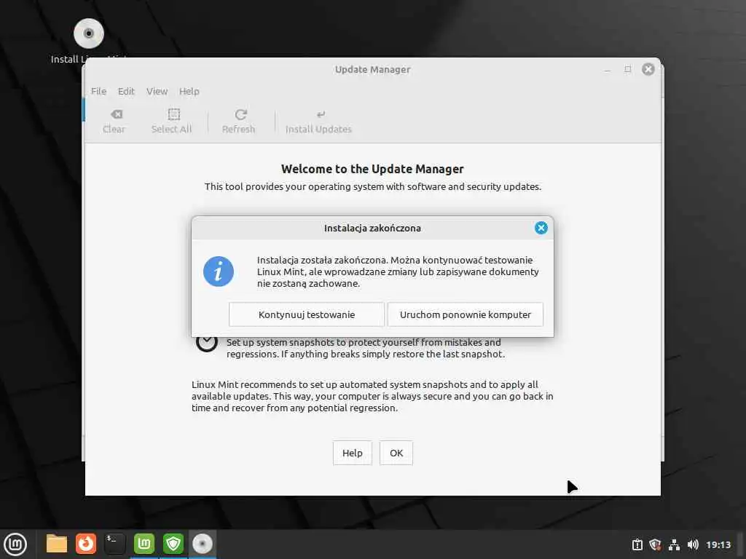Click the green Mint welcome taskbar icon

pos(144,544)
